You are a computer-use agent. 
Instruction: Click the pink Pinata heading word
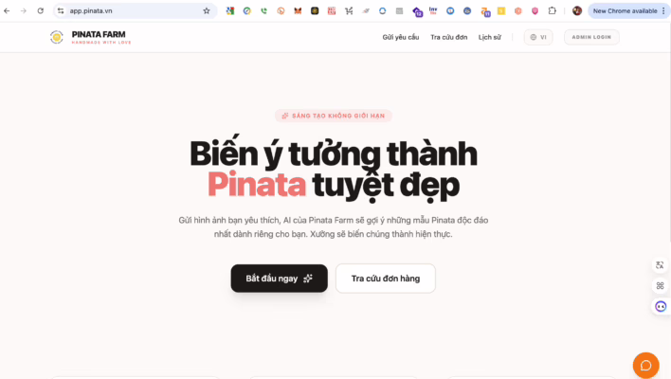coord(257,184)
